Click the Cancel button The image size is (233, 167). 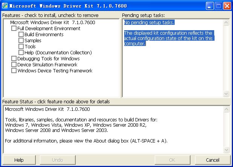(213, 160)
